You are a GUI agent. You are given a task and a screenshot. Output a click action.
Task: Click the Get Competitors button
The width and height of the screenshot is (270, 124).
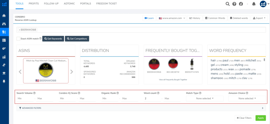pyautogui.click(x=77, y=39)
